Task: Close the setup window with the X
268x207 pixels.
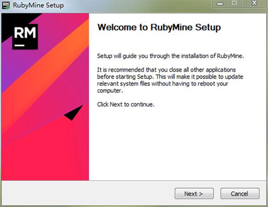Action: click(252, 5)
